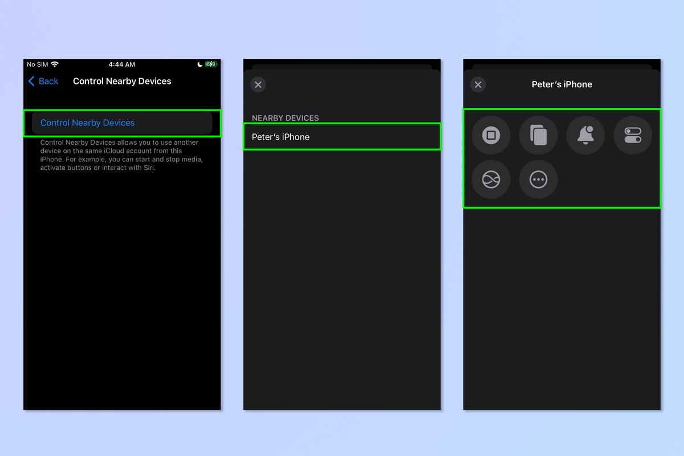
Task: Close the Nearby Devices overlay
Action: 258,84
